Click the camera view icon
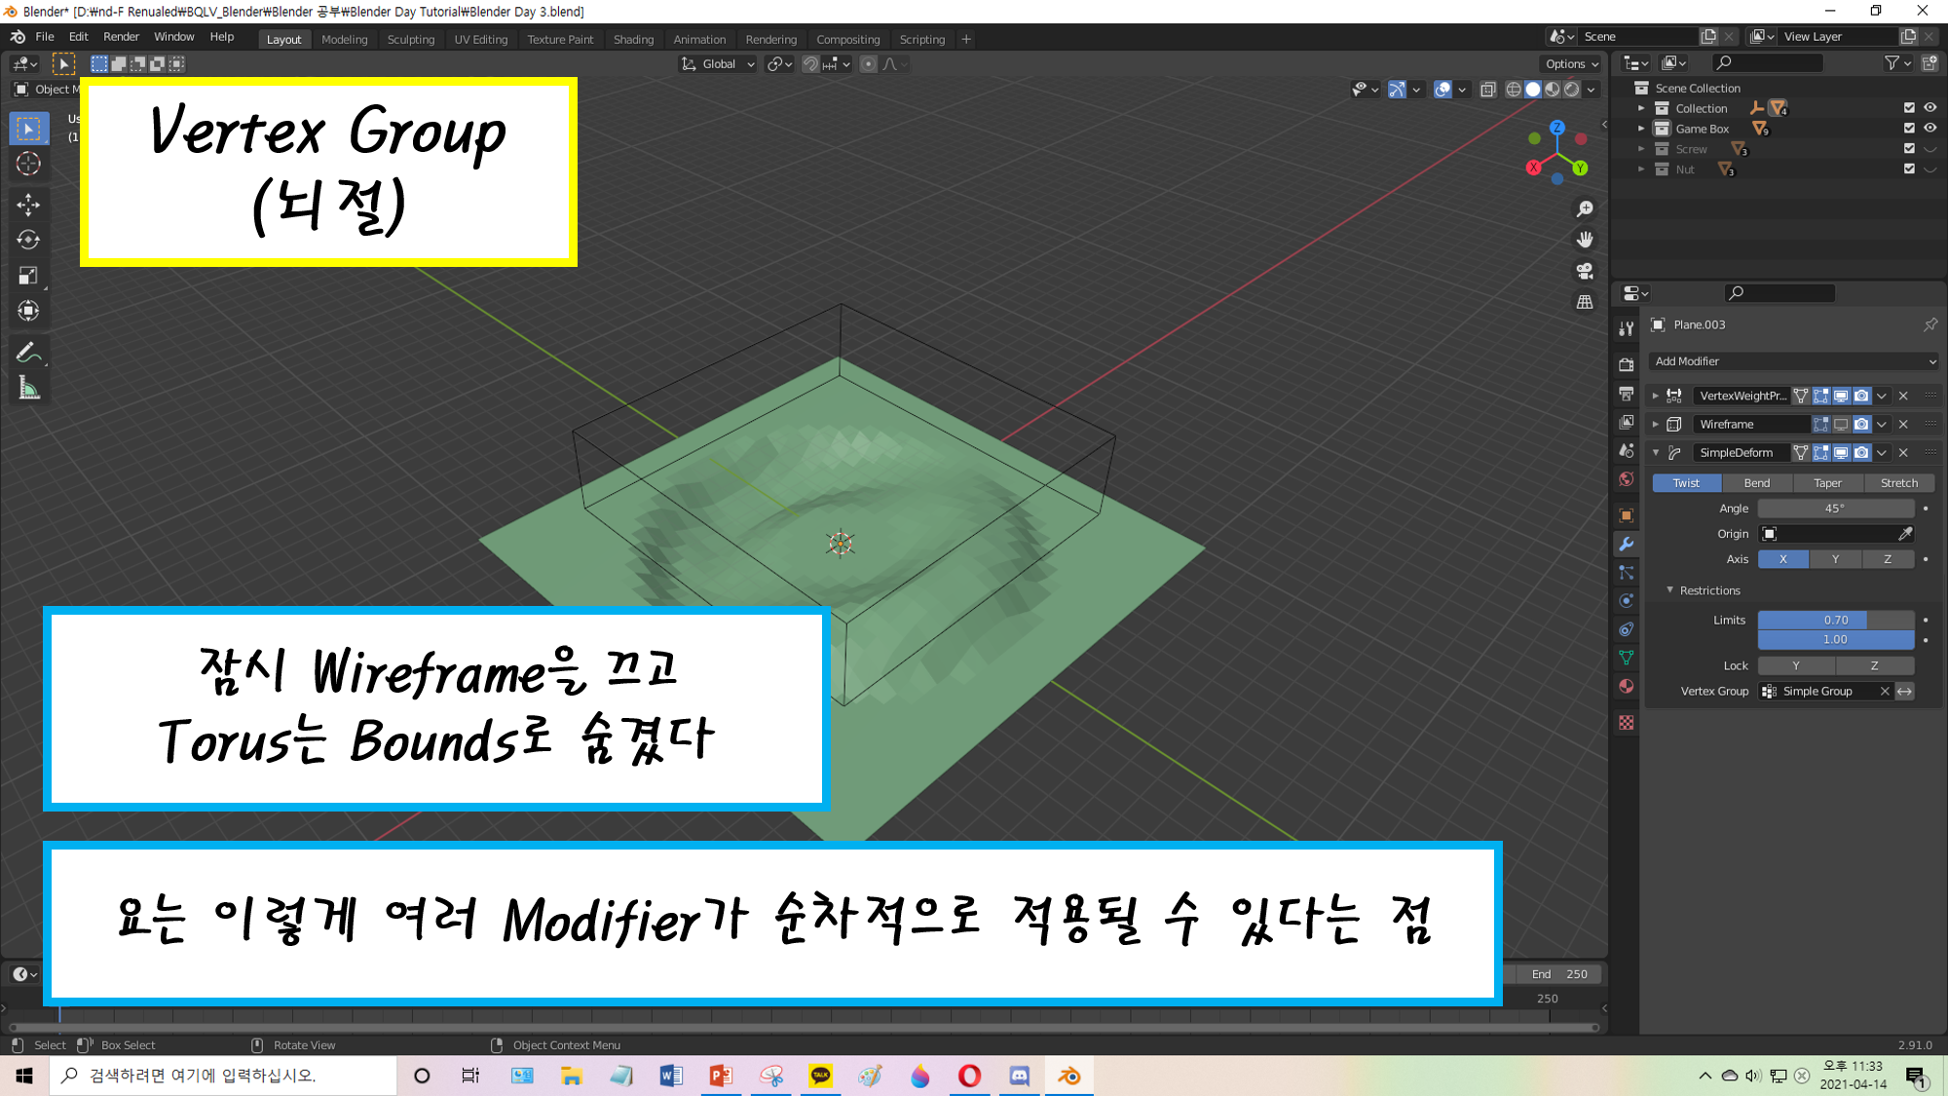The image size is (1948, 1096). click(1585, 271)
